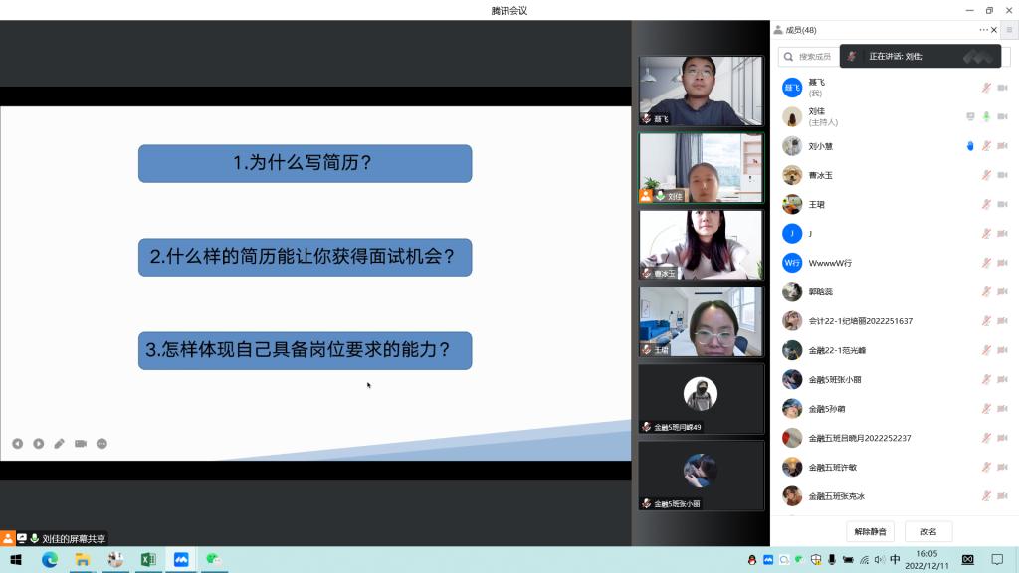
Task: Click 曹冰玉's muted microphone icon
Action: tap(986, 175)
